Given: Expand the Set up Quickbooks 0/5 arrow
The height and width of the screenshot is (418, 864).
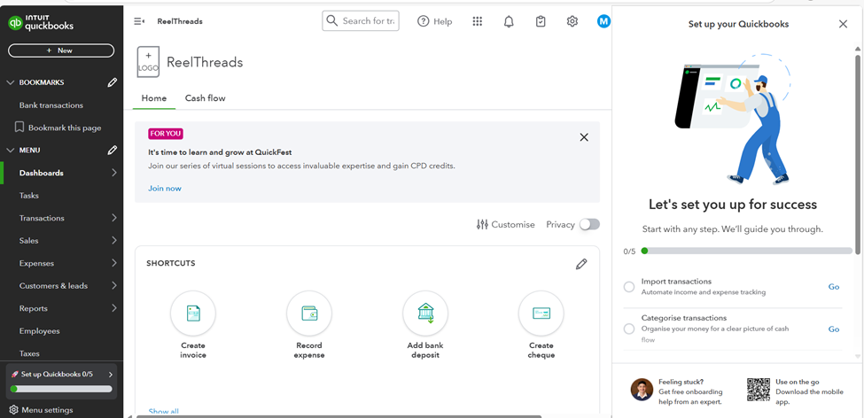Looking at the screenshot, I should (x=111, y=375).
